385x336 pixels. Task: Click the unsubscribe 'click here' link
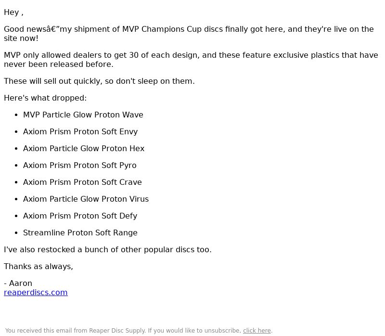coord(257,331)
